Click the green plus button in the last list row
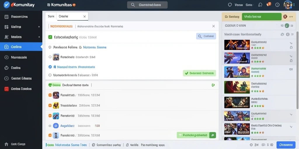The height and width of the screenshot is (149, 299). pos(196,135)
